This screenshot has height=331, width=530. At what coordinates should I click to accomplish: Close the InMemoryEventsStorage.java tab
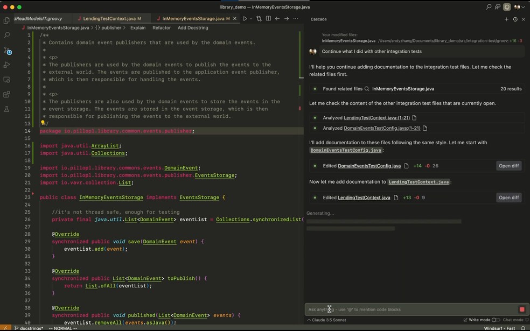point(235,19)
